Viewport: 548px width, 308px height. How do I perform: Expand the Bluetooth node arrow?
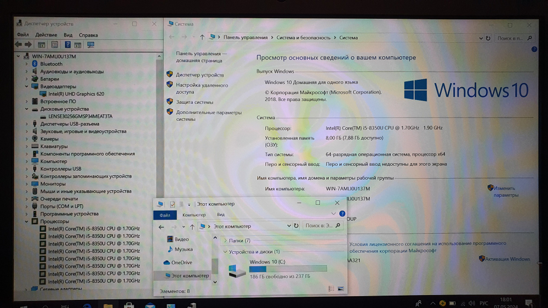[x=26, y=64]
